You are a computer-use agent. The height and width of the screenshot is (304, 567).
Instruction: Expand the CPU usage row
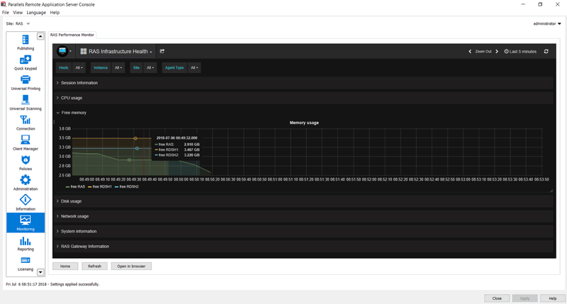(x=303, y=98)
